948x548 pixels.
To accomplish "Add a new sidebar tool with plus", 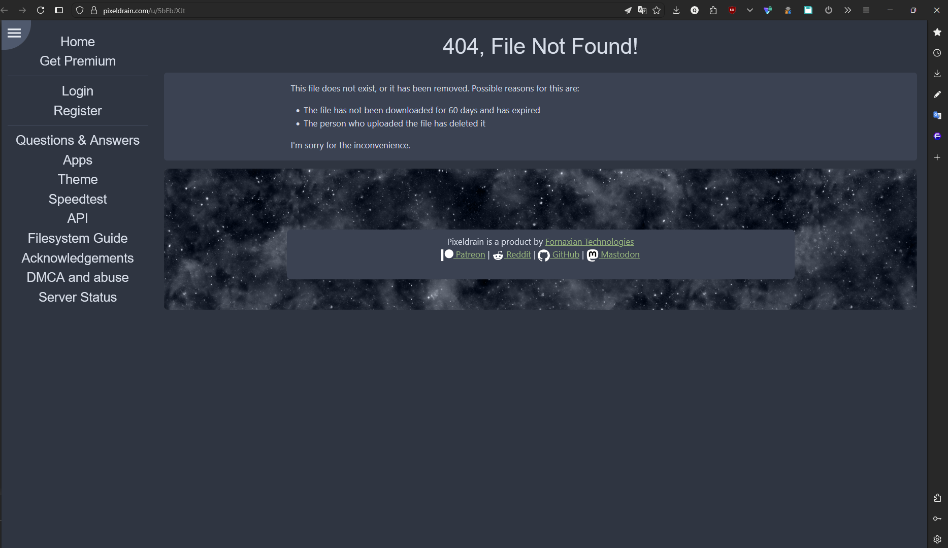I will [x=937, y=157].
